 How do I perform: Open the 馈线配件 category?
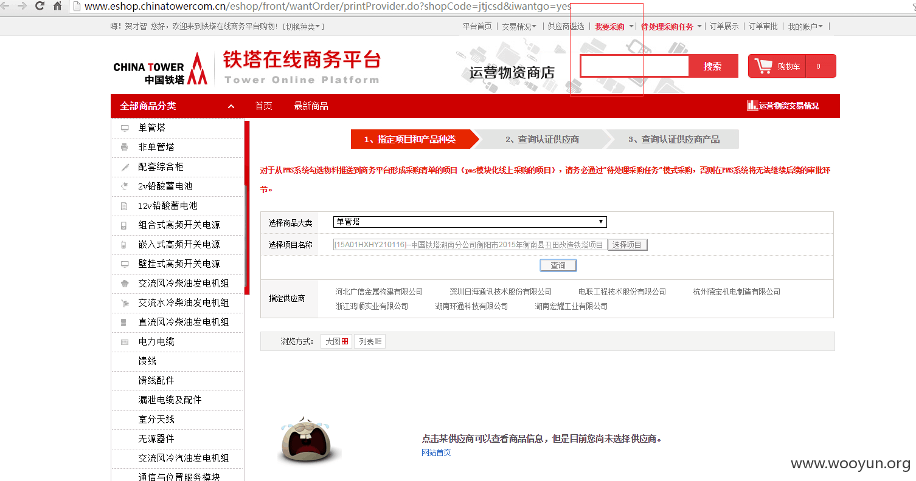(x=156, y=380)
